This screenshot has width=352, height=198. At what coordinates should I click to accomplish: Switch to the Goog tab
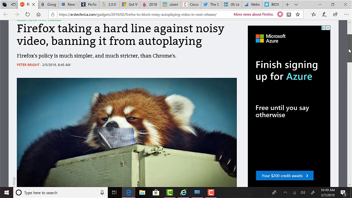(48, 4)
